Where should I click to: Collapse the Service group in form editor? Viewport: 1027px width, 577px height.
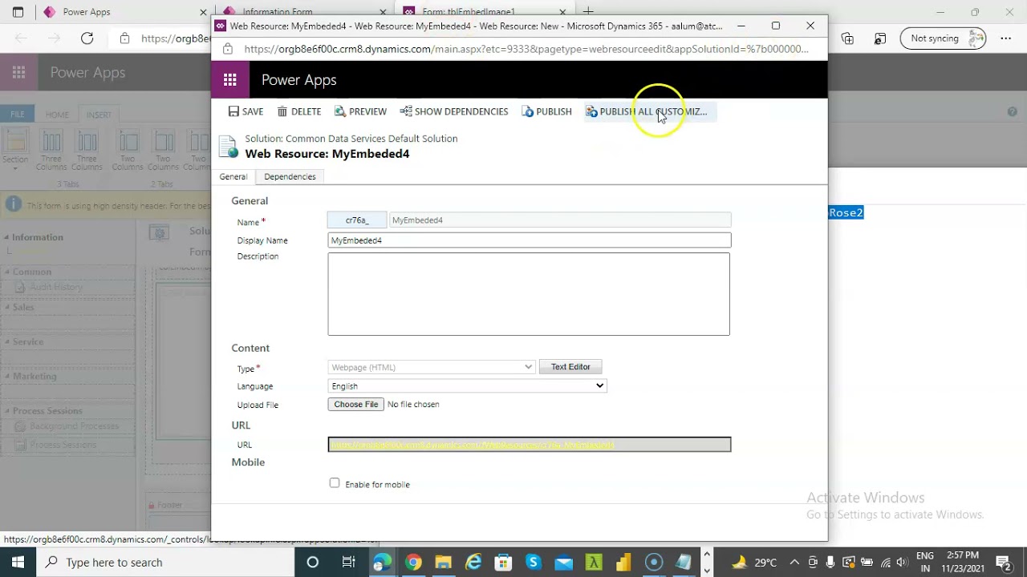coord(6,341)
